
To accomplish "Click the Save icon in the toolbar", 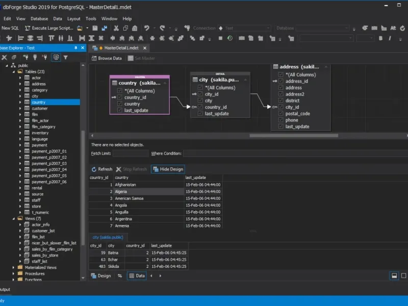I will pos(95,28).
